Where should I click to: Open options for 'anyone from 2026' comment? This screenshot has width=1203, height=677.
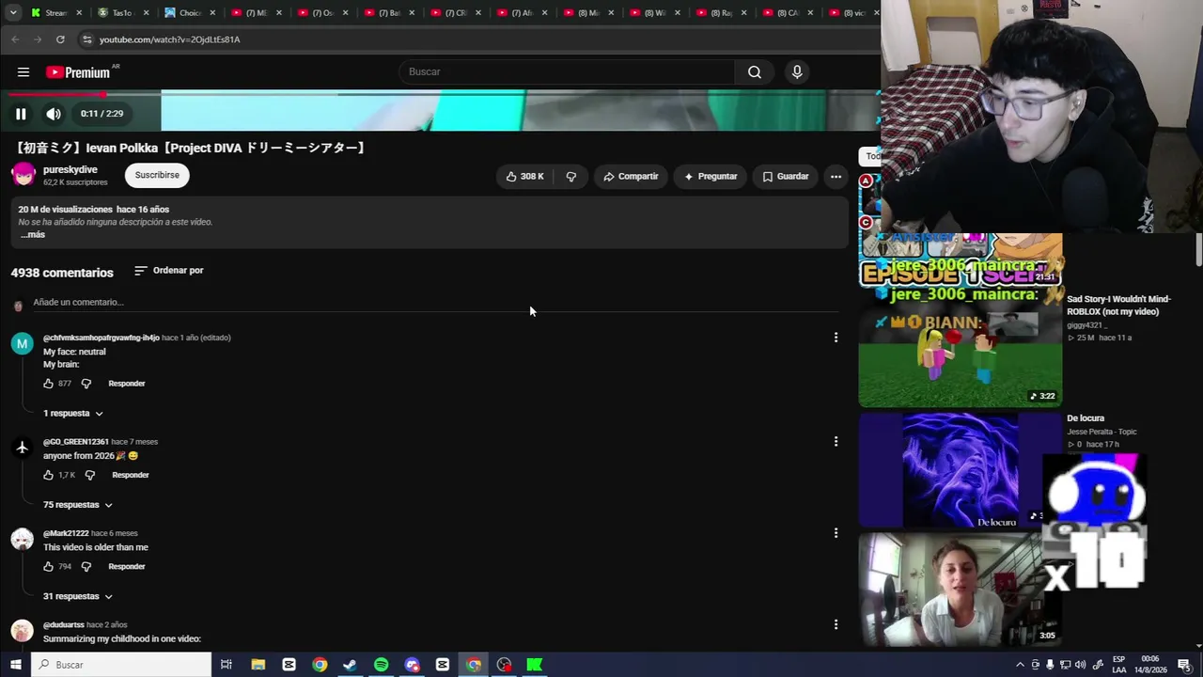coord(836,441)
